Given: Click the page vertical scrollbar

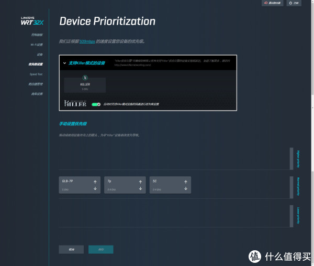Looking at the screenshot, I should coord(312,133).
